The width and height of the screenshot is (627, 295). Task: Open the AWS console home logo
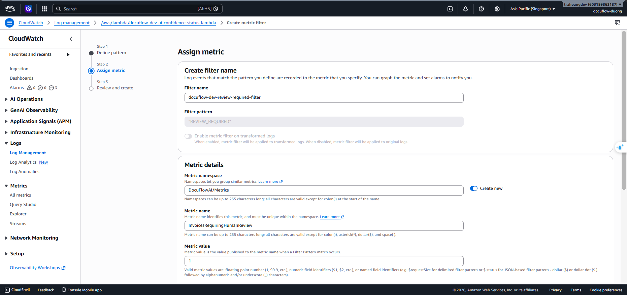(x=10, y=9)
